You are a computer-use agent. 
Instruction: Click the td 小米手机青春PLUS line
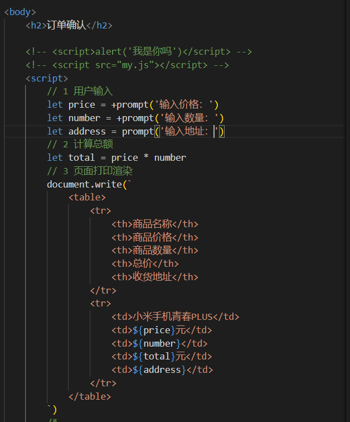click(x=175, y=317)
